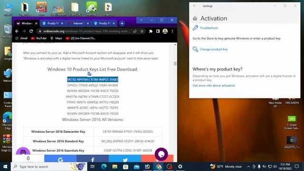This screenshot has height=171, width=304.
Task: Share this page from the address bar
Action: (135, 31)
